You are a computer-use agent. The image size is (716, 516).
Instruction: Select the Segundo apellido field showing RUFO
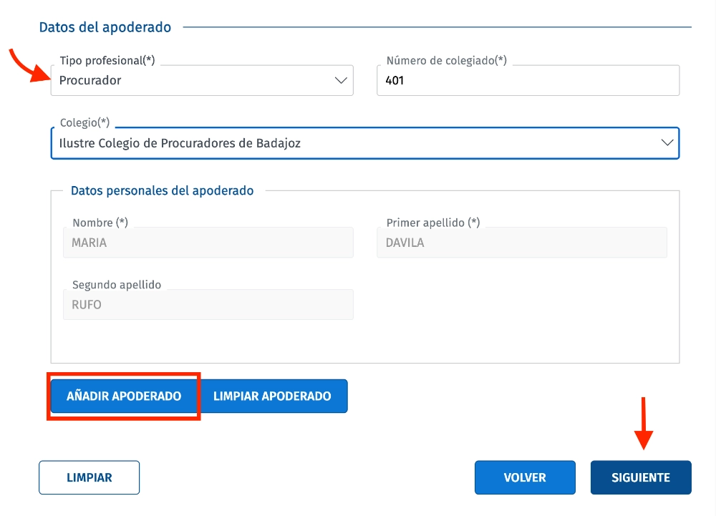(208, 304)
